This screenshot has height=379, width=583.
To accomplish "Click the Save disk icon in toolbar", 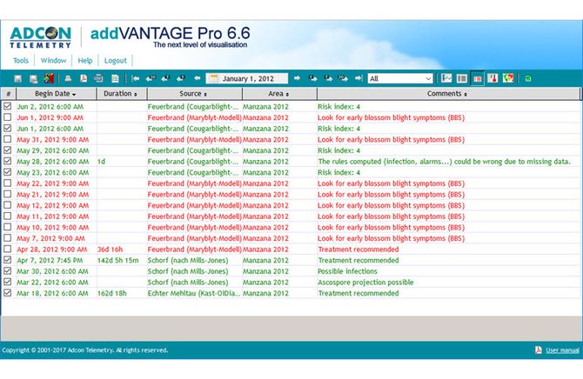I will [17, 79].
